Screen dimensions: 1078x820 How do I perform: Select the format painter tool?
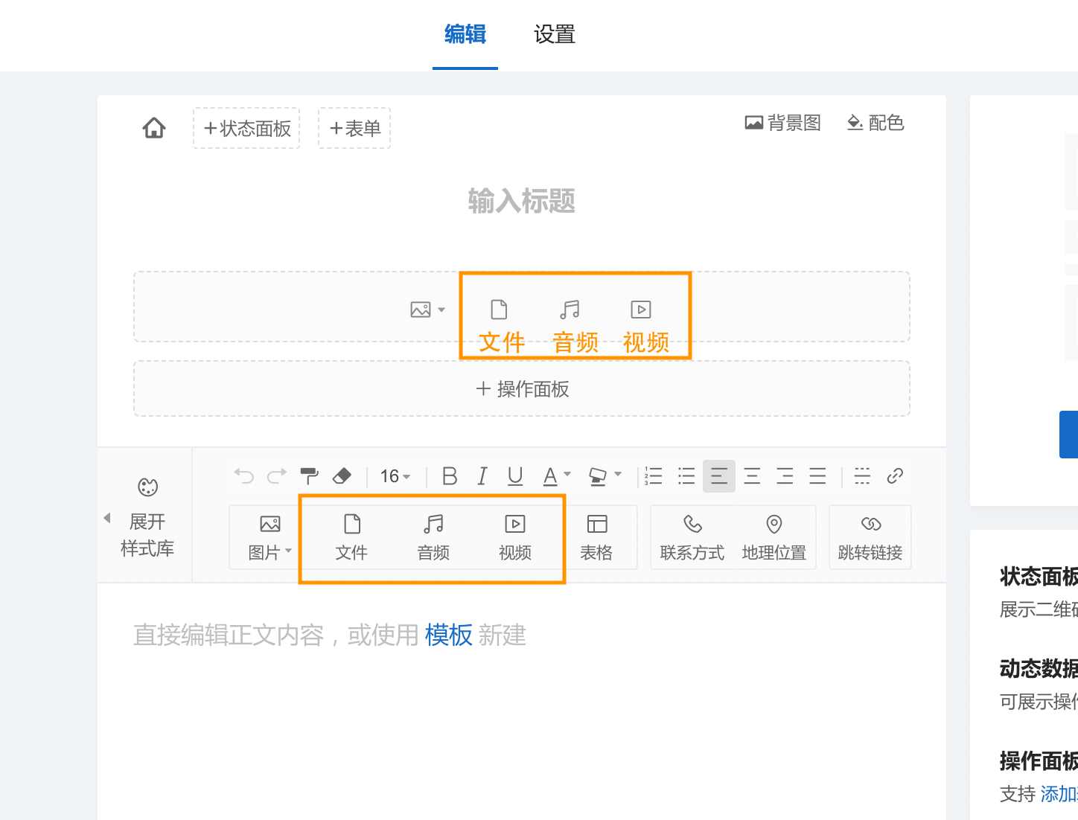click(x=309, y=476)
